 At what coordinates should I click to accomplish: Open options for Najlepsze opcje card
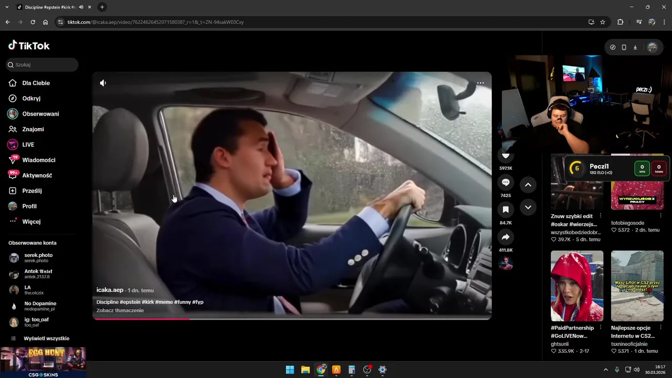tap(661, 328)
